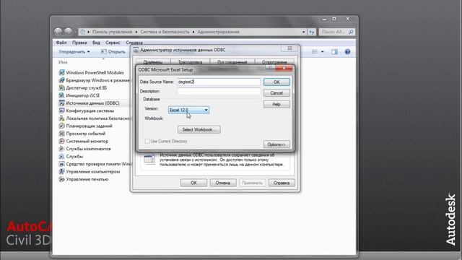
Task: Select the Службы компонентов icon
Action: 61,149
